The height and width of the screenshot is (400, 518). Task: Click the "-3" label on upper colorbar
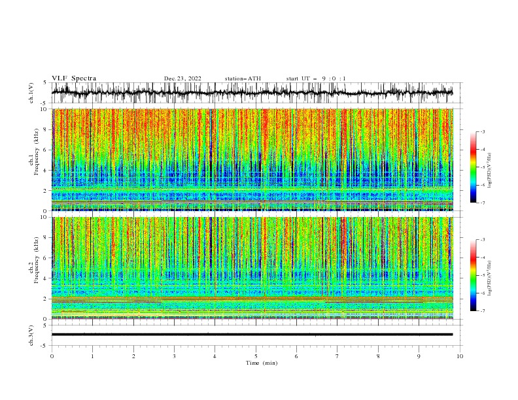pyautogui.click(x=483, y=131)
